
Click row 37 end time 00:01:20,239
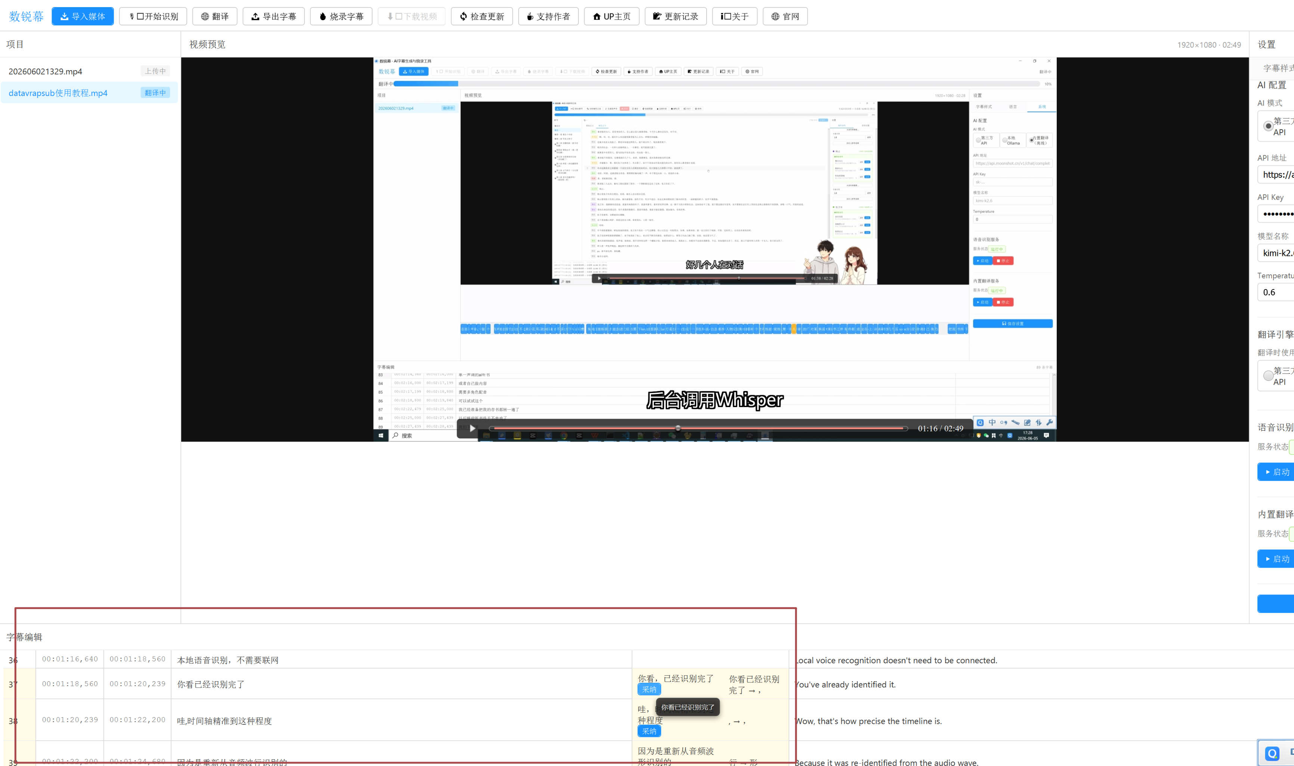[x=138, y=684]
